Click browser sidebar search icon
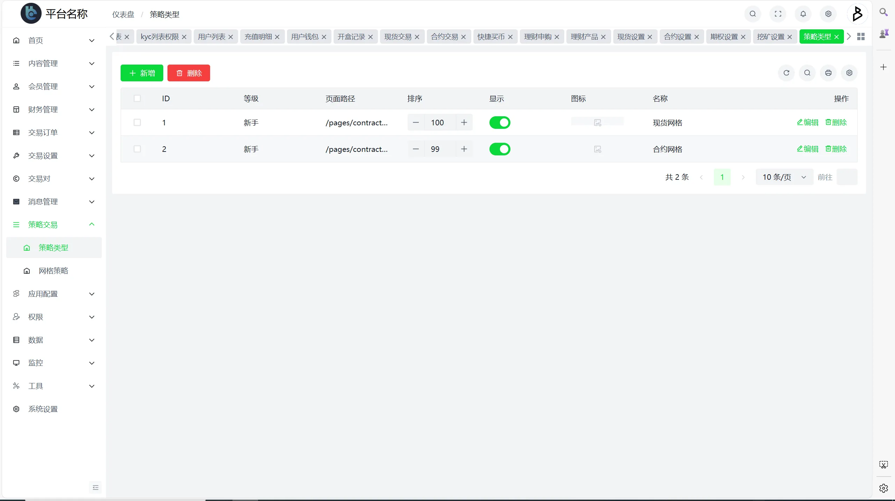The image size is (895, 501). click(883, 12)
